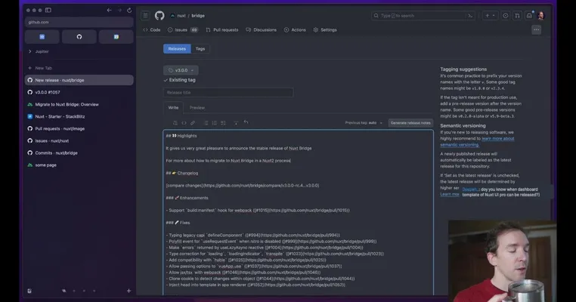Switch to 'Commits · nuxt/bridge' tab
Viewport: 576px width, 302px height.
click(79, 153)
